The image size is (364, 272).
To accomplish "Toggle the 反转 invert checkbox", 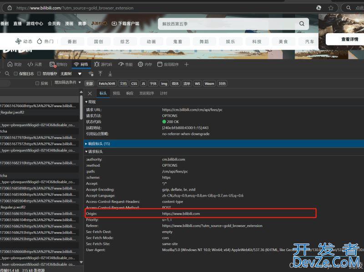I will click(x=37, y=83).
